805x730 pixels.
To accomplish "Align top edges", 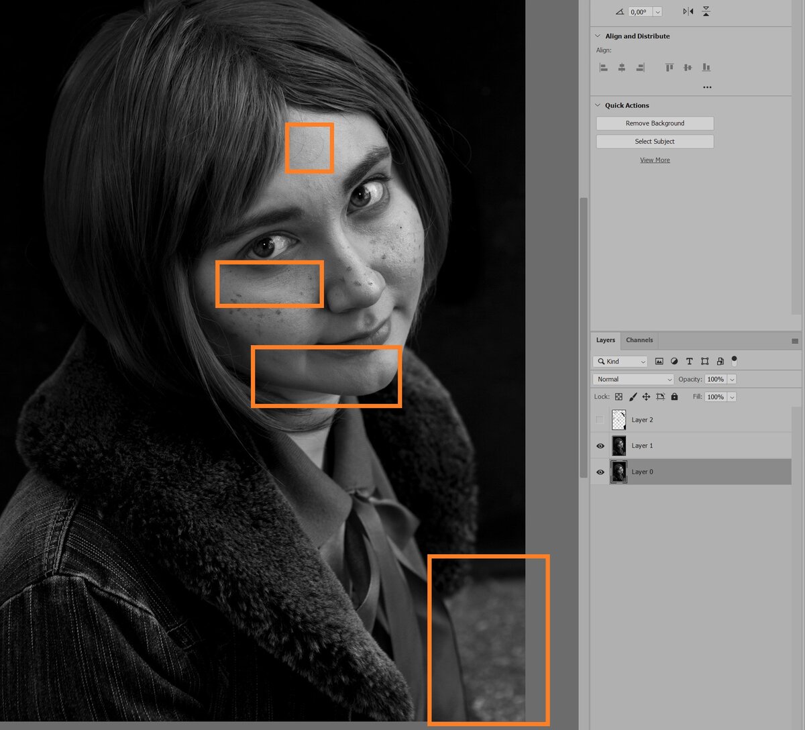I will pos(669,67).
